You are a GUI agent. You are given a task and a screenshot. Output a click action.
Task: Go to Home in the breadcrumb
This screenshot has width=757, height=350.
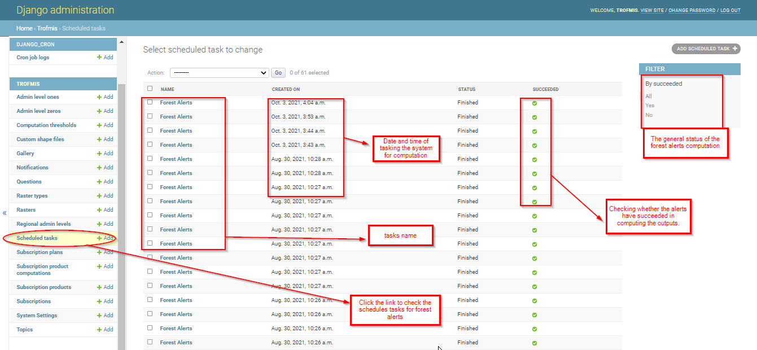(x=24, y=28)
